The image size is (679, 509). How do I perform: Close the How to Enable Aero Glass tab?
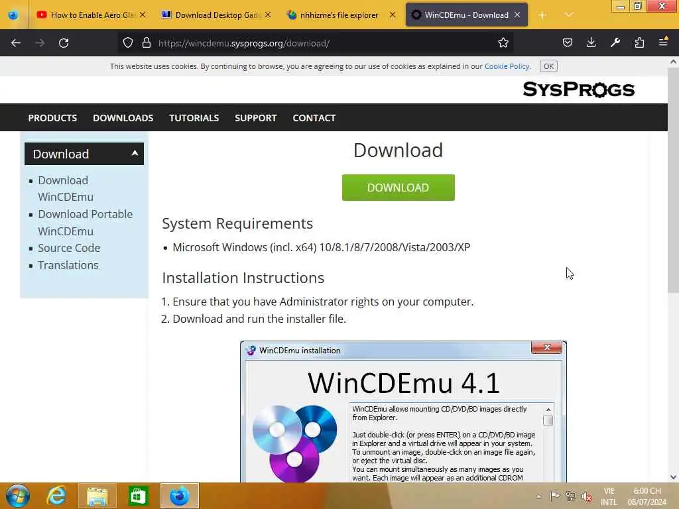[x=143, y=15]
